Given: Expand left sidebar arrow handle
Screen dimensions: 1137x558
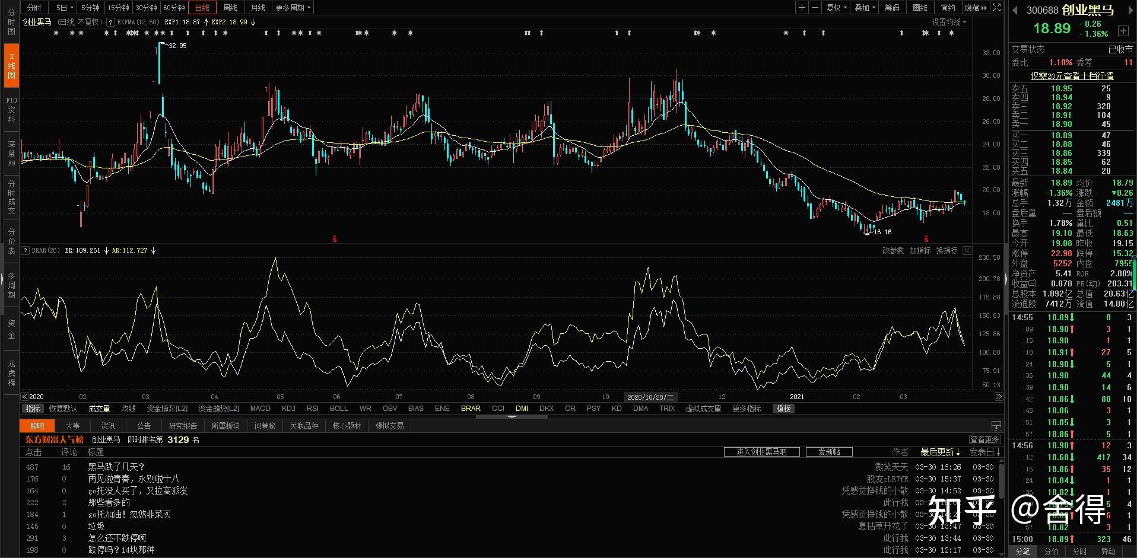Looking at the screenshot, I should 2,279.
